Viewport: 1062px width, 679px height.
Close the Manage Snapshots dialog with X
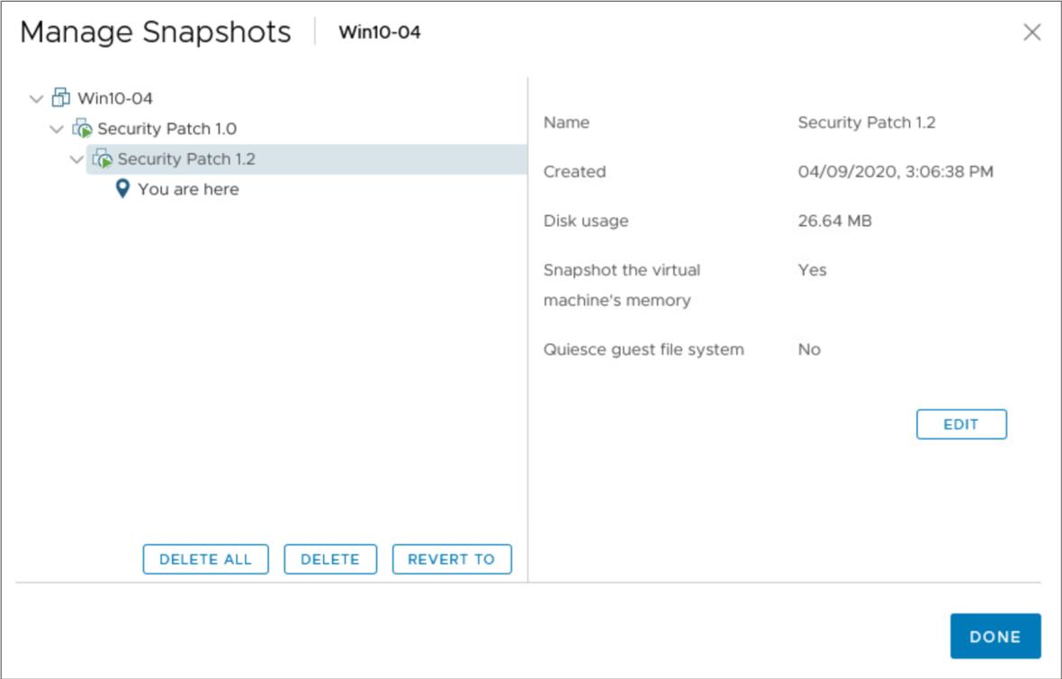[x=1031, y=32]
